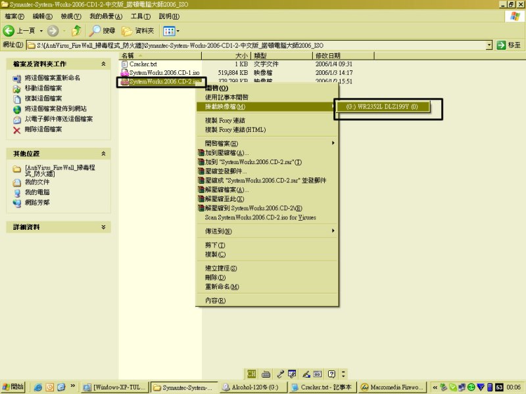Sort by the 類型 column header
The height and width of the screenshot is (394, 526).
pos(281,56)
